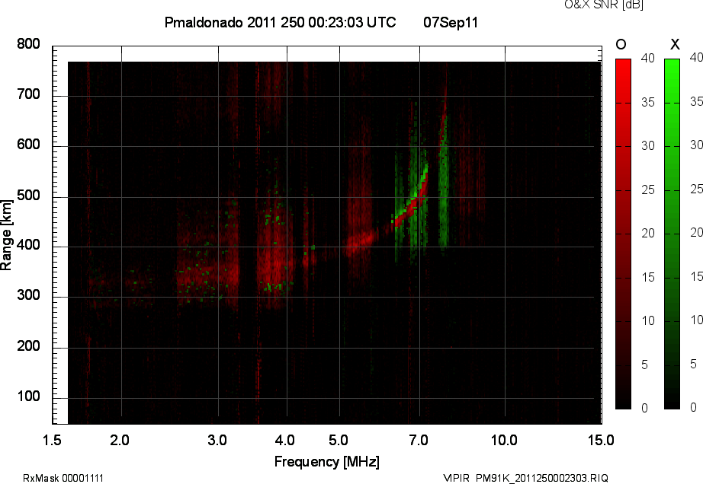Viewport: 703px width, 484px height.
Task: Click the 2.0 tick on the frequency axis
Action: pos(119,440)
